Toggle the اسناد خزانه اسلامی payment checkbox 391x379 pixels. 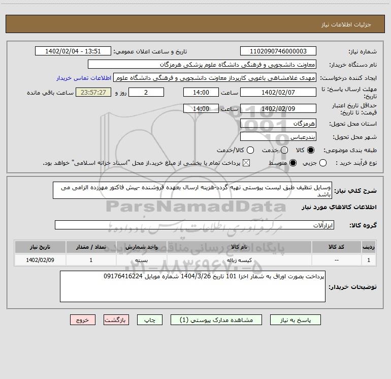(x=246, y=163)
